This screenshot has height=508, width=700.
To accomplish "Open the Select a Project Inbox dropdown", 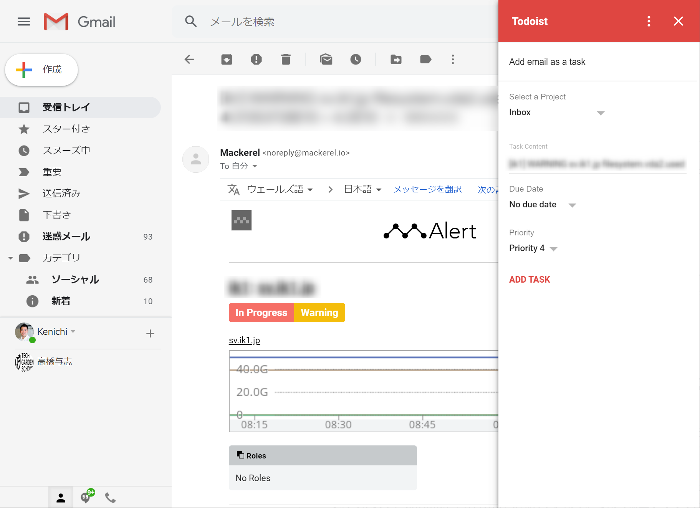I will click(557, 113).
